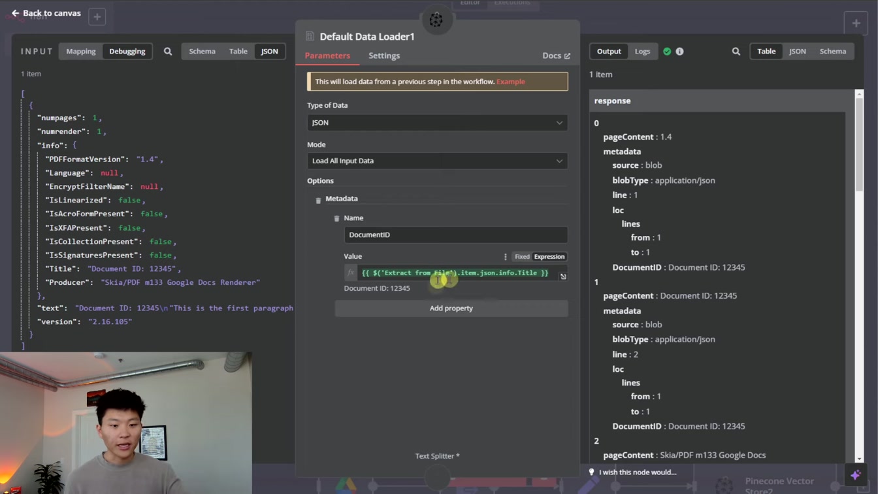Select Table view in input panel

238,51
